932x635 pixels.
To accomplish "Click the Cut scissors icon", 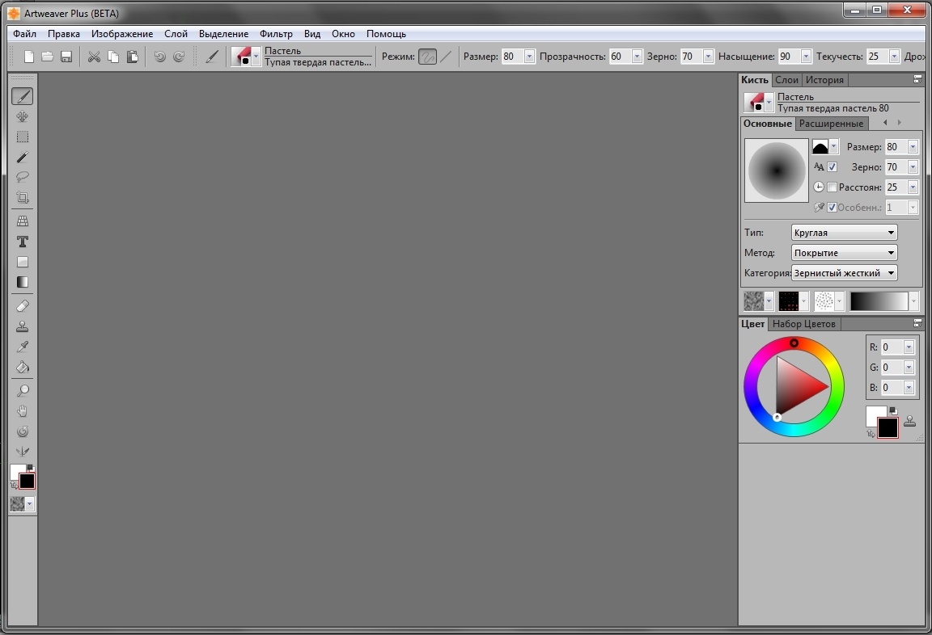I will point(94,57).
